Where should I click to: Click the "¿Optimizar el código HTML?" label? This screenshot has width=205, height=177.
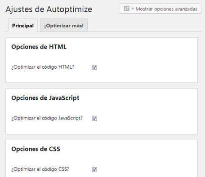[43, 67]
